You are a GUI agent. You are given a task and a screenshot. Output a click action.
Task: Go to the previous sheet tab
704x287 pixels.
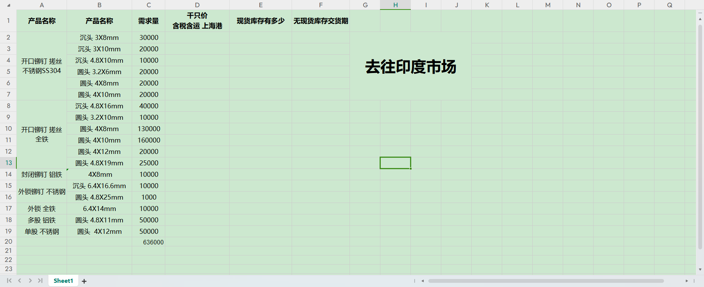pos(19,281)
